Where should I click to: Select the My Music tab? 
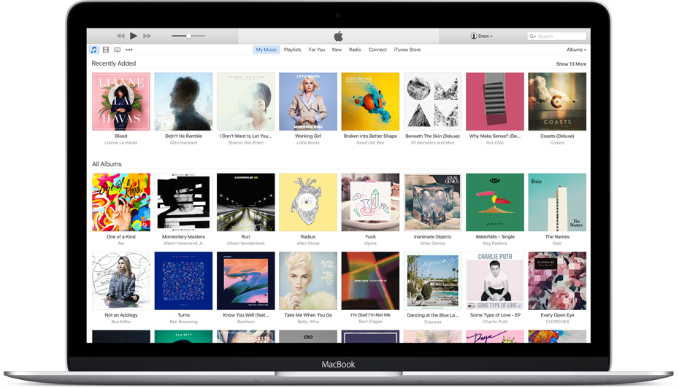click(266, 50)
